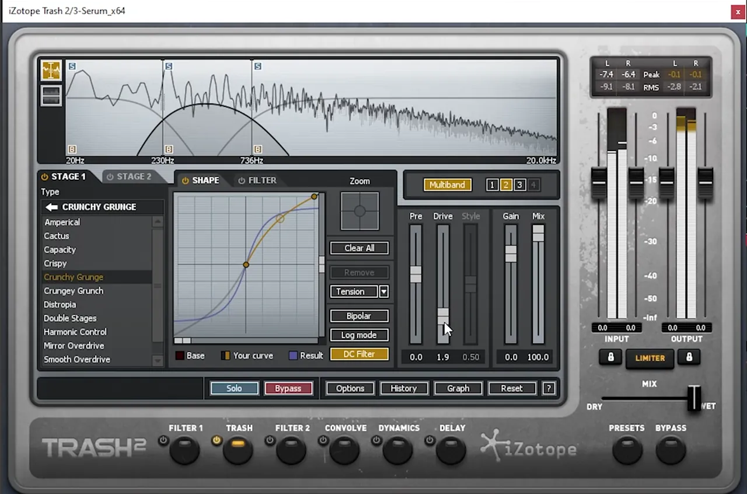The image size is (747, 494).
Task: Open the History panel
Action: (x=404, y=388)
